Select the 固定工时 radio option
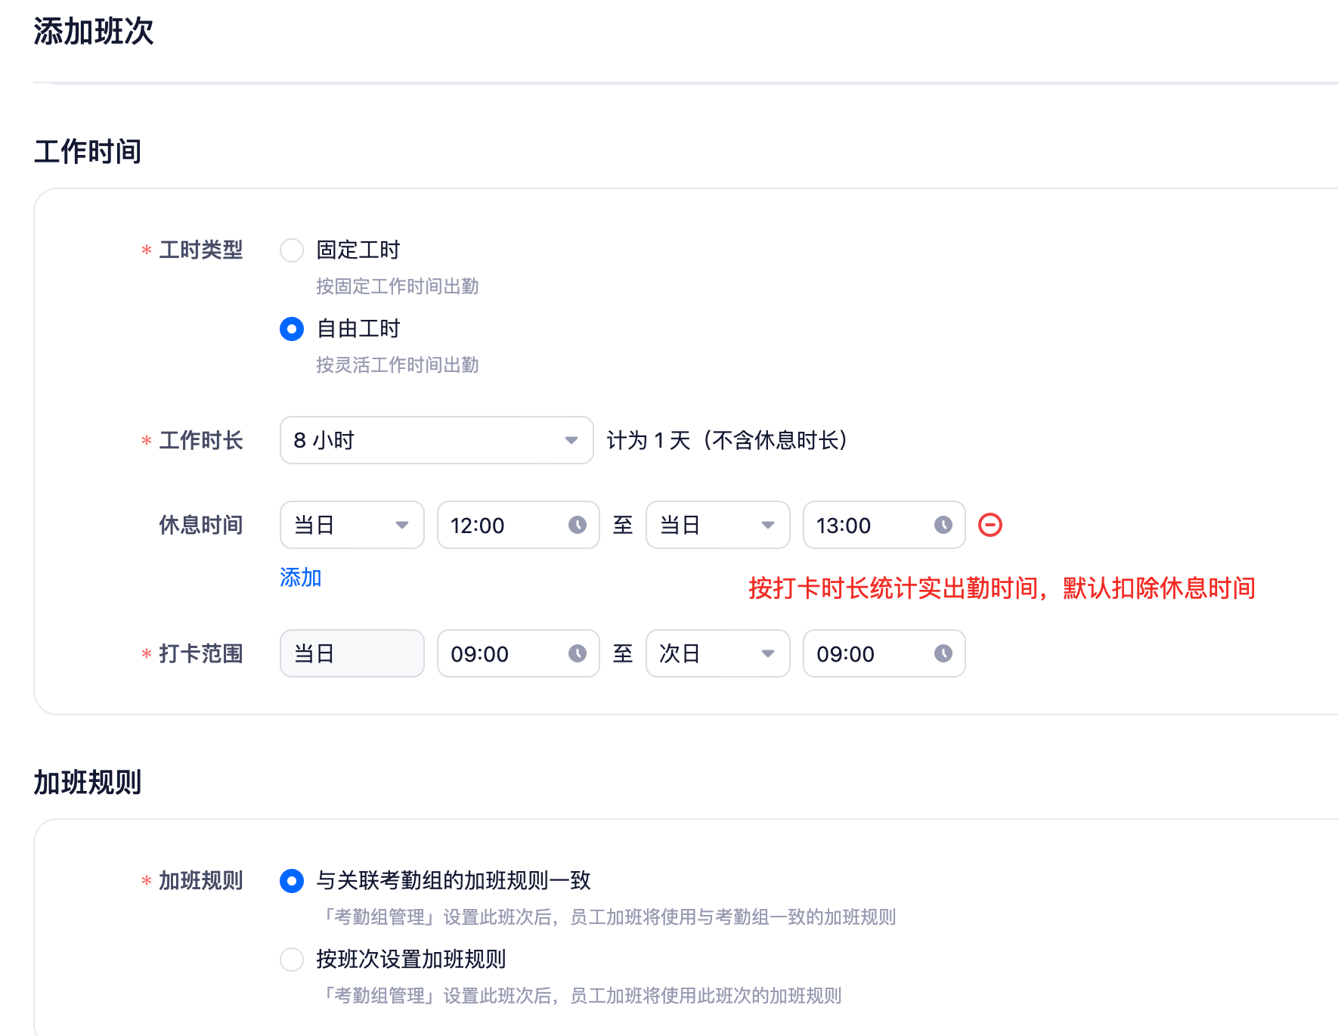The image size is (1338, 1036). 292,250
